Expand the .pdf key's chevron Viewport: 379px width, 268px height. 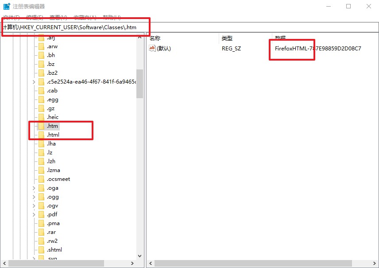tap(34, 214)
